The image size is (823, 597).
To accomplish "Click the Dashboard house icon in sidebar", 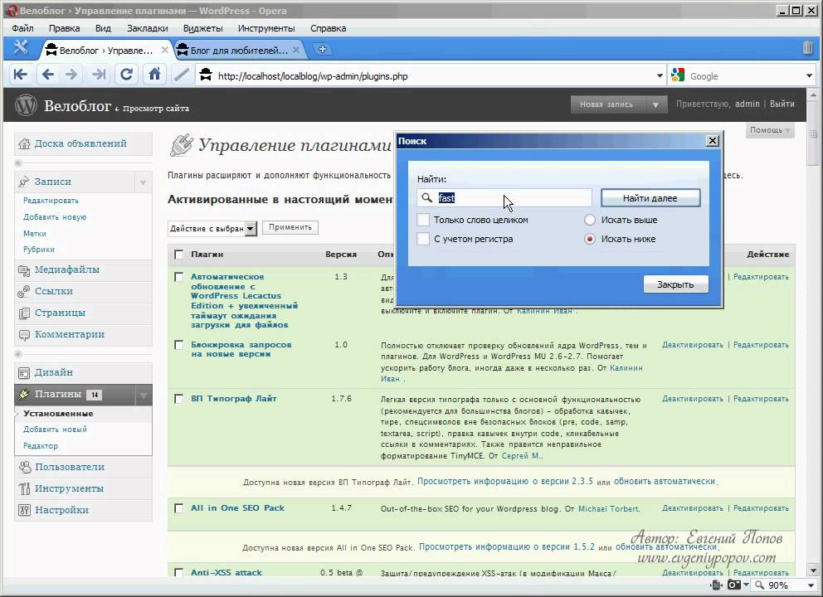I will click(24, 143).
